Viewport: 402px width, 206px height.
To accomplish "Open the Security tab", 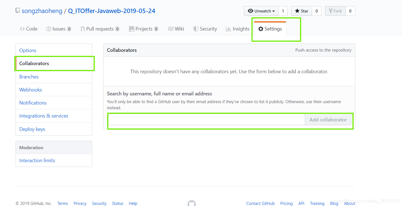I will point(205,29).
